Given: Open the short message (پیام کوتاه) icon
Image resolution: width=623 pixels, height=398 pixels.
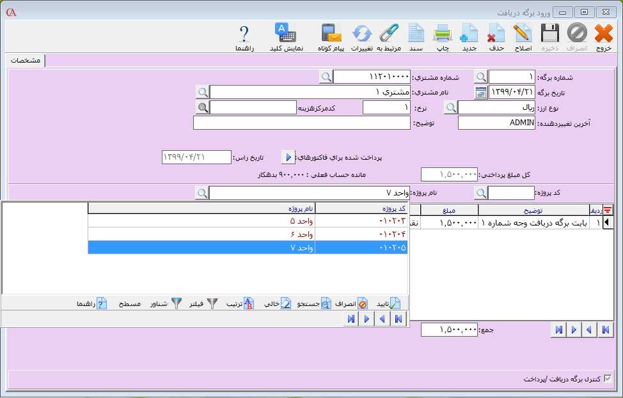Looking at the screenshot, I should pos(331,36).
